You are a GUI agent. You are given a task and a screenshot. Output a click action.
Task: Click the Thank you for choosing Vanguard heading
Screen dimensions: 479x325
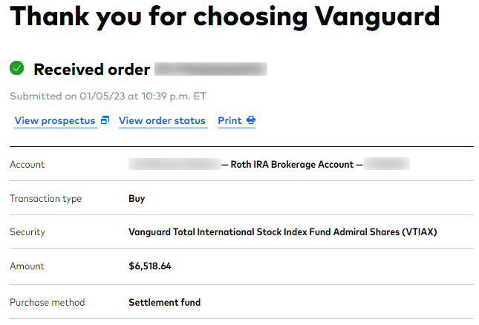(225, 16)
